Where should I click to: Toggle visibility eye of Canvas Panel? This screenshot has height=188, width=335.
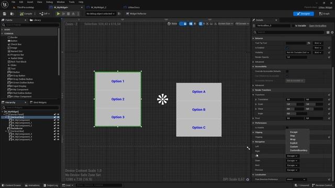coord(58,114)
